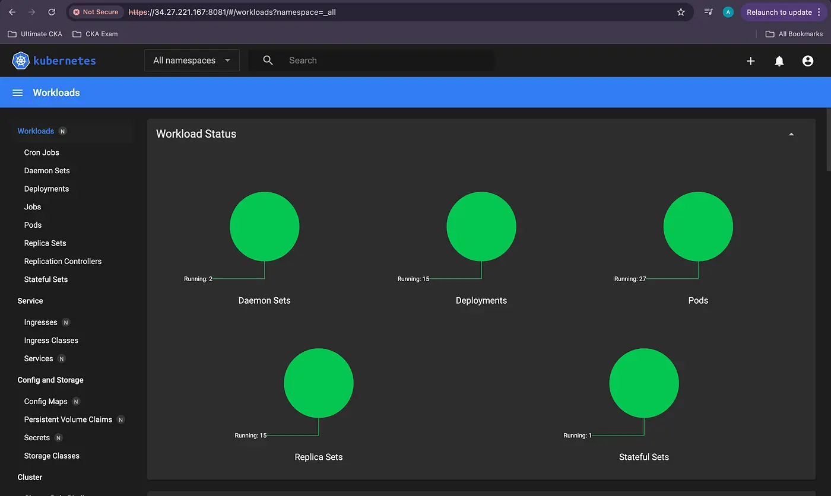Viewport: 831px width, 496px height.
Task: Reload the page in browser
Action: pyautogui.click(x=52, y=12)
